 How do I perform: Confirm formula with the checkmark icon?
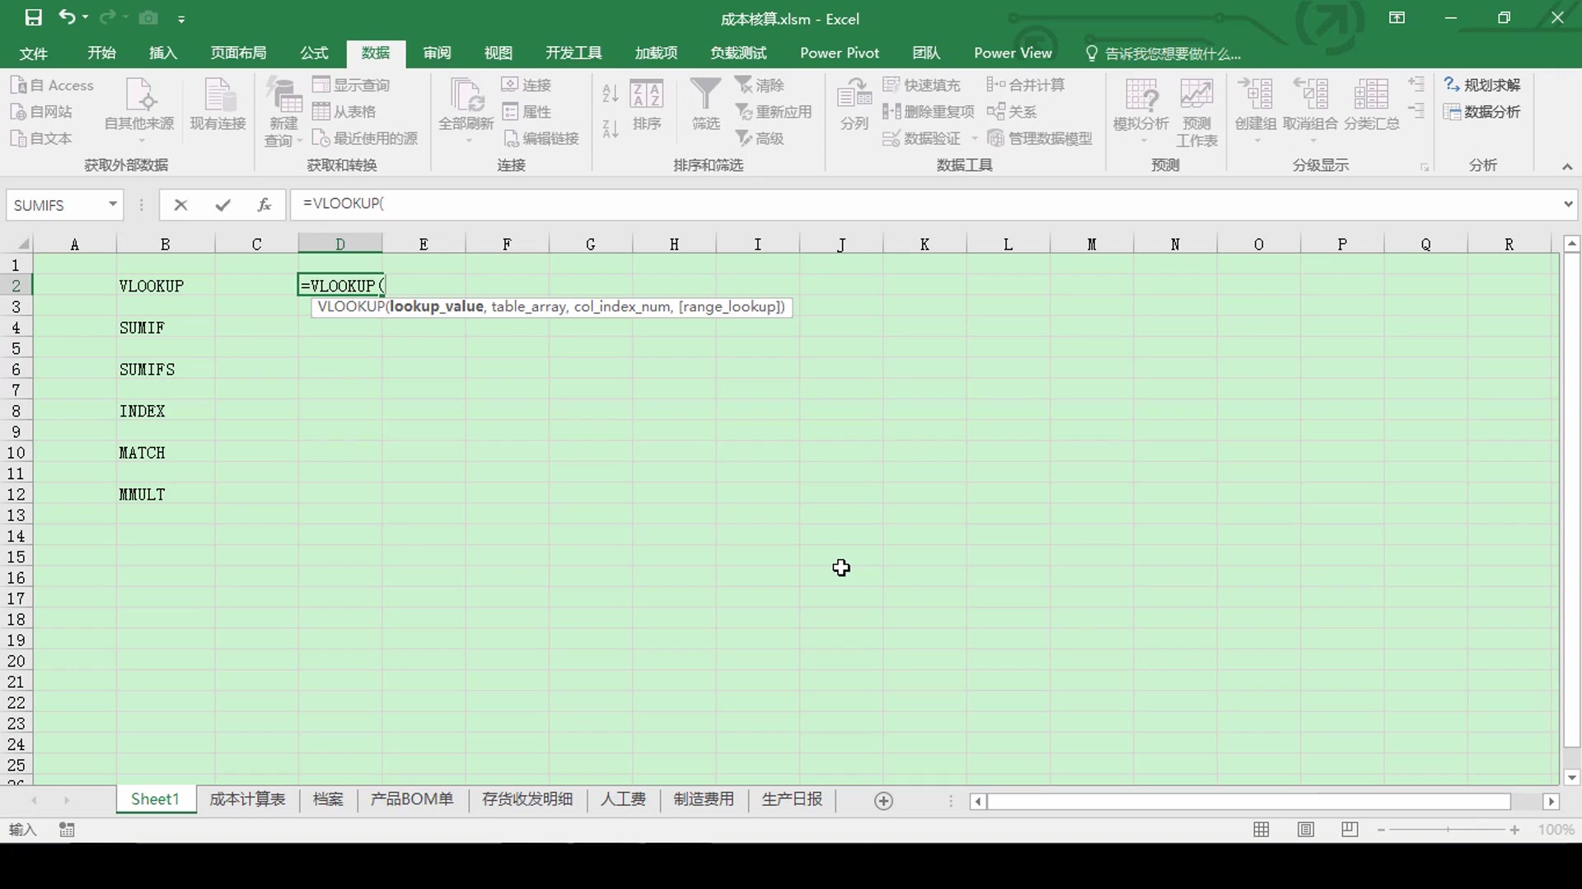tap(222, 205)
